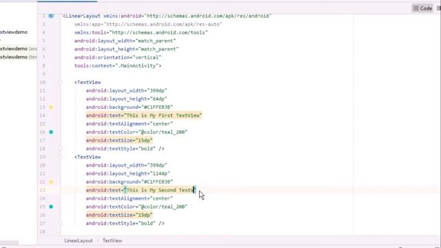Select first xtviewdemo package in project tree

pos(14,32)
